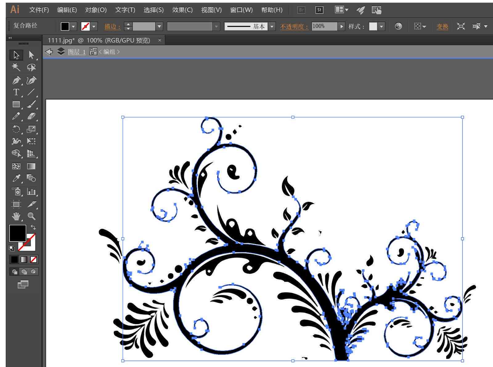The image size is (493, 367).
Task: Set paint type to Gradient
Action: (24, 259)
